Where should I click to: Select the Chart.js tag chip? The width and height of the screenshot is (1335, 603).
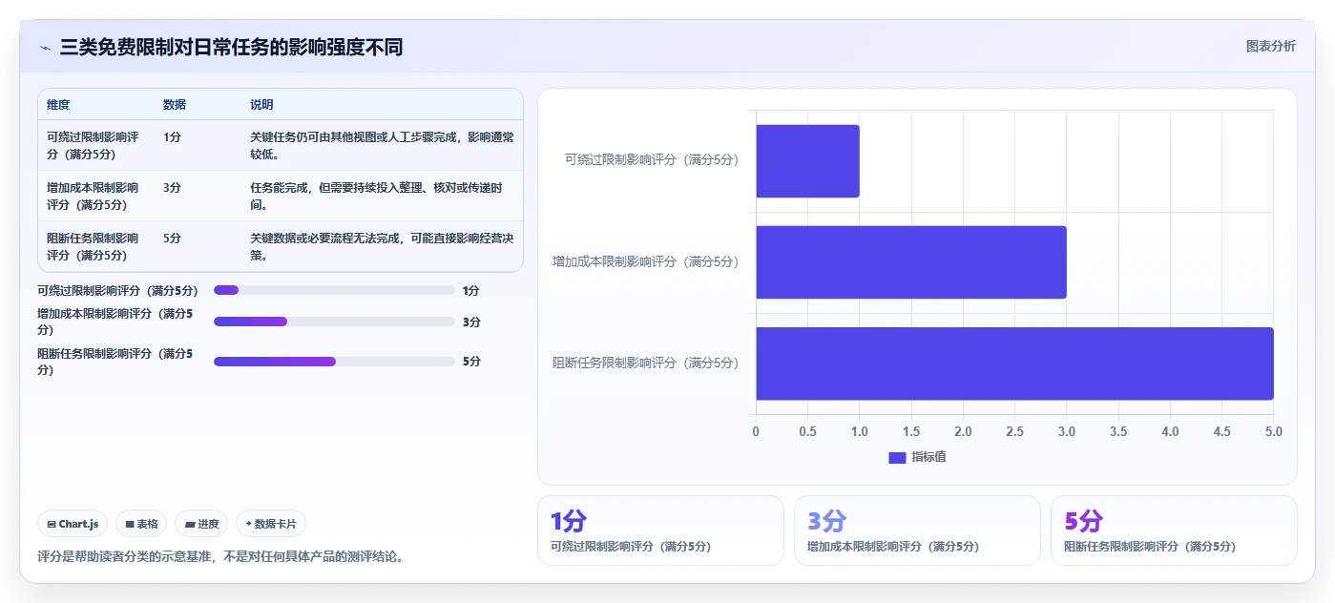click(x=73, y=524)
